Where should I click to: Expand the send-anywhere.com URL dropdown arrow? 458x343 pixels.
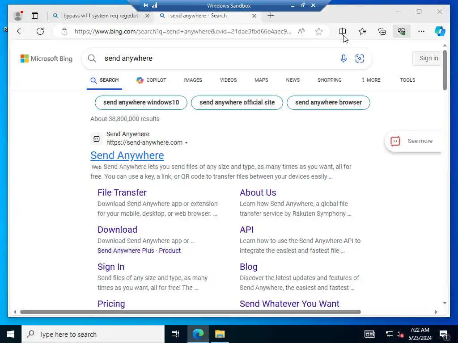click(x=187, y=143)
